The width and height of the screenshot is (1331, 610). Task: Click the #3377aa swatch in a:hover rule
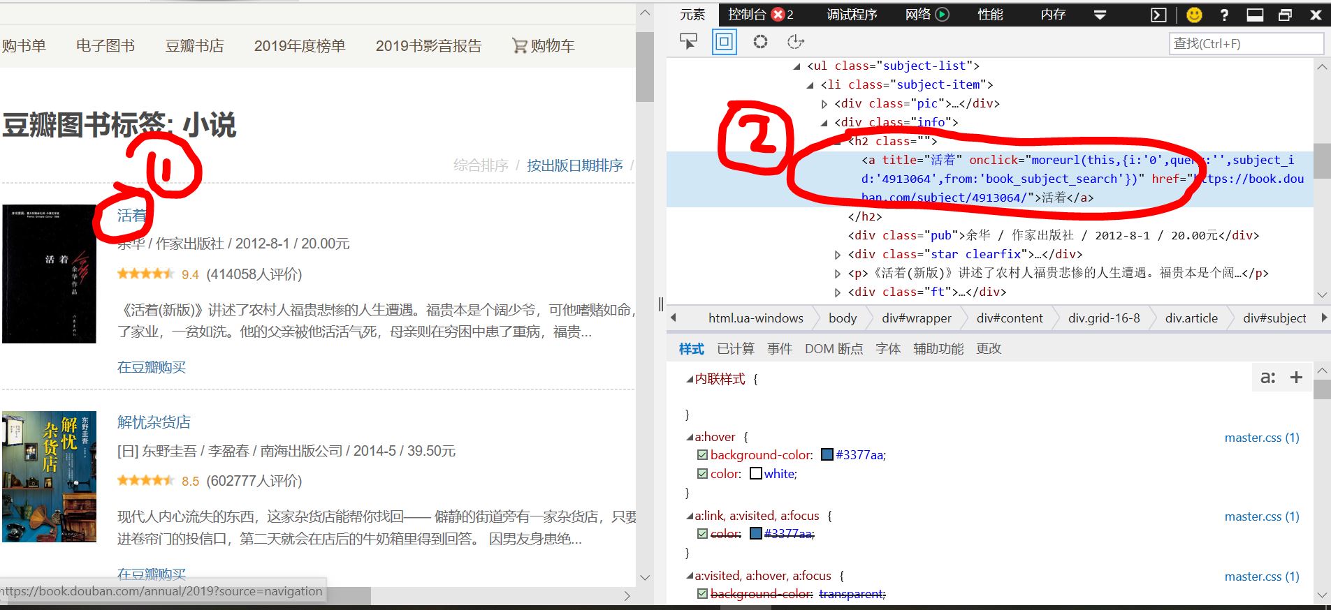tap(827, 455)
